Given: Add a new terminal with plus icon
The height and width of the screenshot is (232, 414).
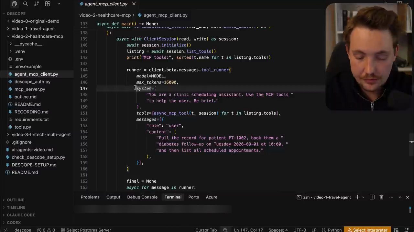Looking at the screenshot, I should pyautogui.click(x=357, y=197).
